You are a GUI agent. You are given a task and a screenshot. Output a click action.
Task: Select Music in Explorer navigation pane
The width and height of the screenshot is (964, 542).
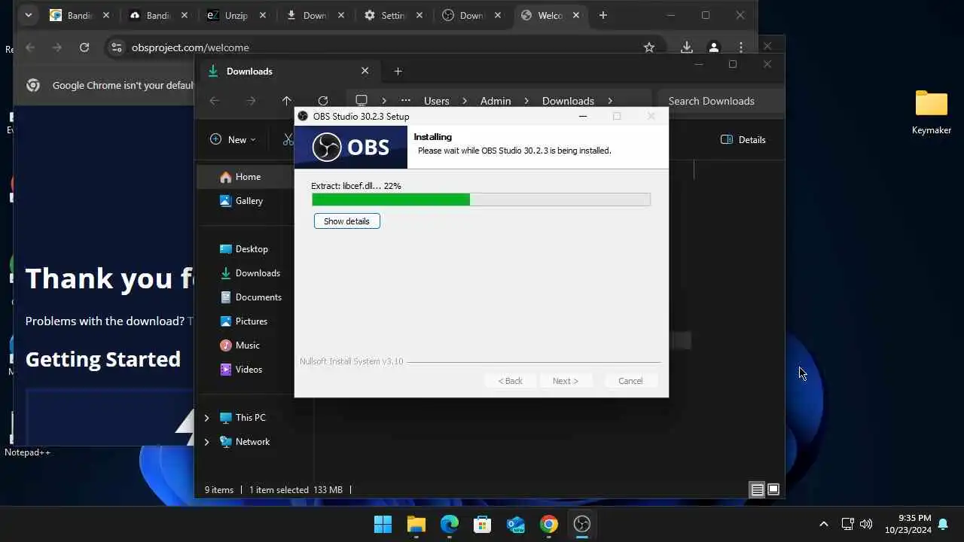point(247,346)
